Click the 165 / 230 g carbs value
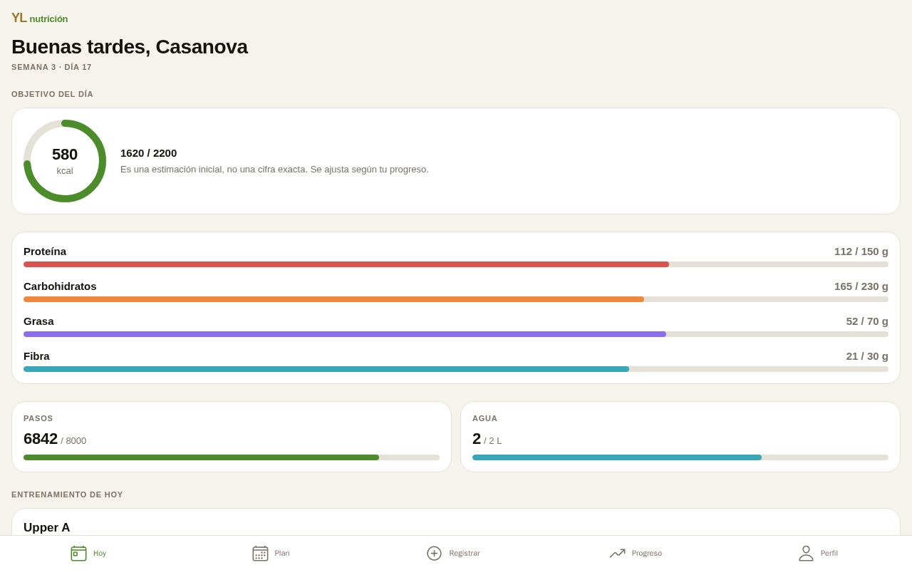This screenshot has width=912, height=570. (x=861, y=286)
